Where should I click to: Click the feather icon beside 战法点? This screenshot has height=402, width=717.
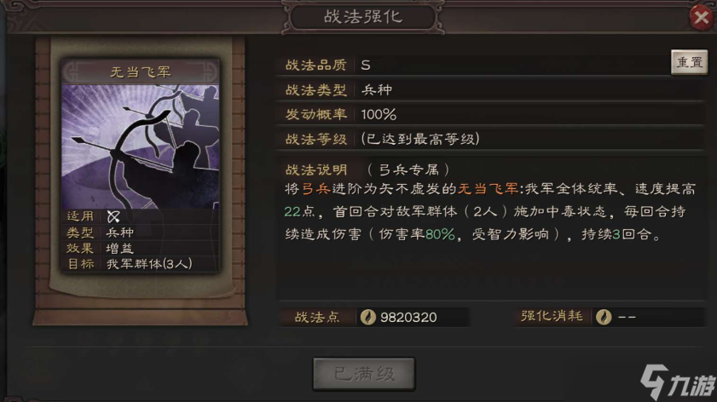coord(367,317)
